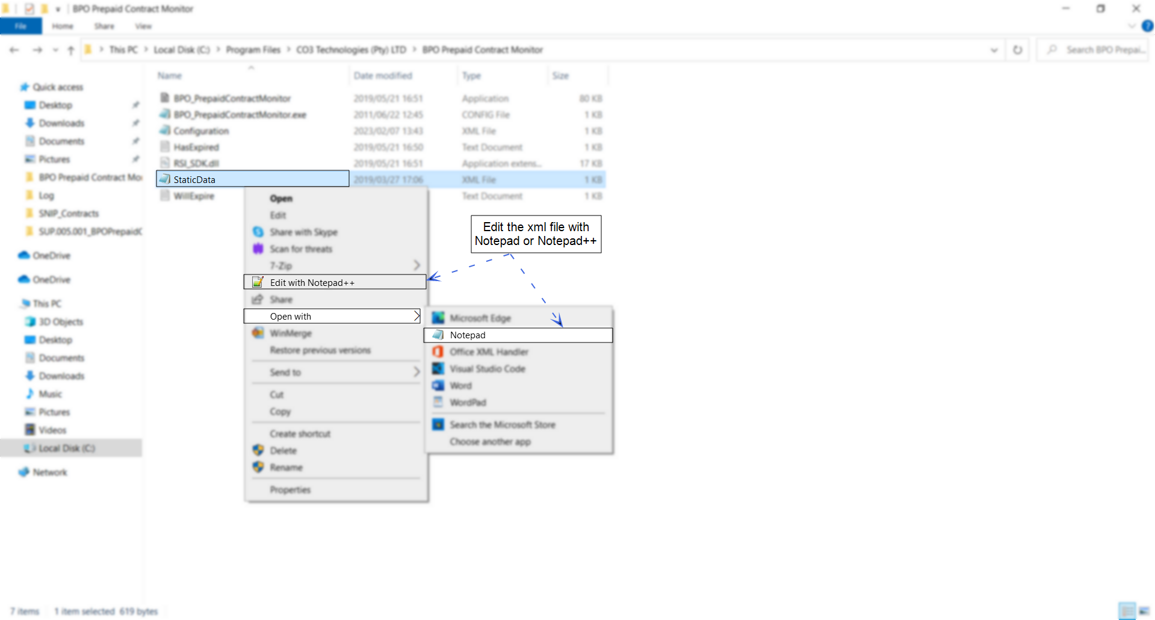Screen dimensions: 1155x620
Task: Select the HasExpired text document
Action: pyautogui.click(x=196, y=147)
